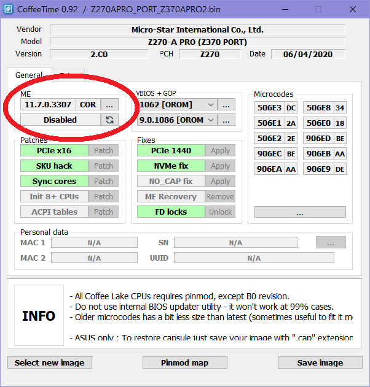Select the Init 8+ CPUs patch
Image resolution: width=370 pixels, height=387 pixels.
pyautogui.click(x=54, y=196)
